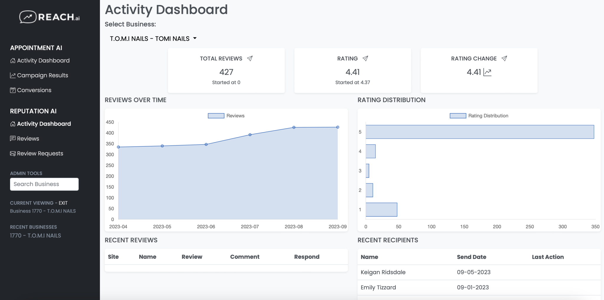Toggle the Reviews legend on the time chart
Viewport: 604px width, 300px height.
226,115
